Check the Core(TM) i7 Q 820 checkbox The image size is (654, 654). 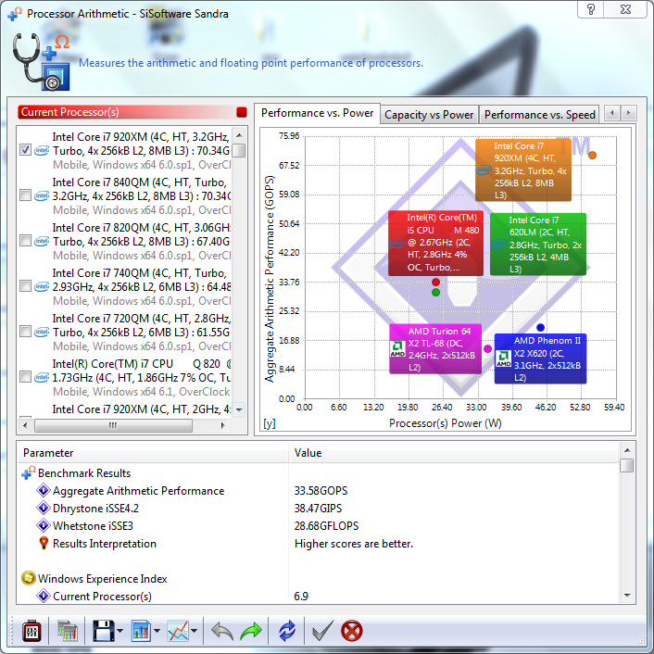point(25,377)
